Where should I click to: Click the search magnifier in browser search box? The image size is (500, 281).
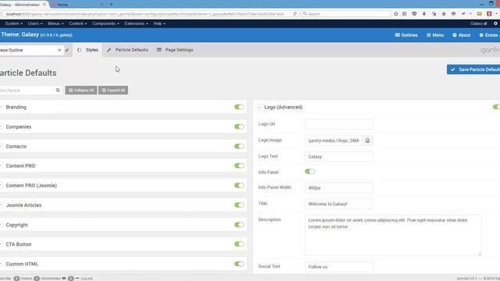[305, 14]
